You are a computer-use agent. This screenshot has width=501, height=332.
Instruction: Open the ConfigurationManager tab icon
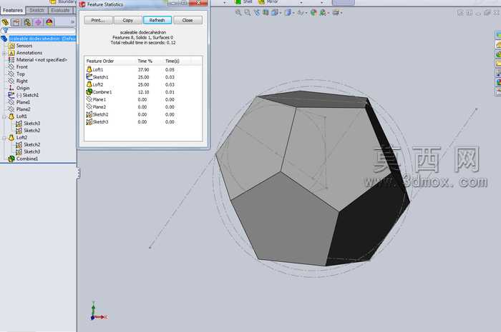[x=27, y=22]
